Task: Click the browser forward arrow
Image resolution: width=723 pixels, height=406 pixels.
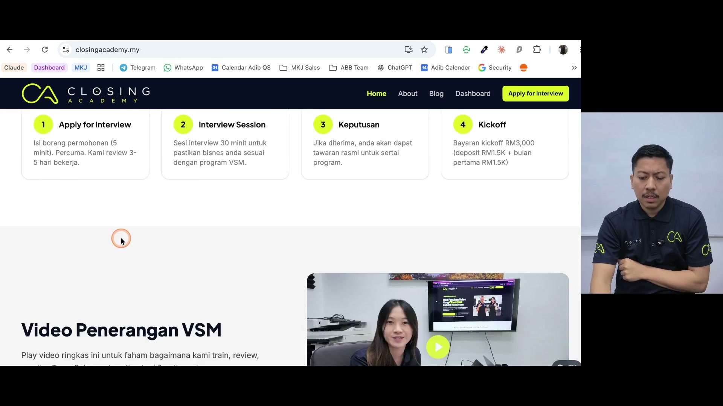Action: 27,50
